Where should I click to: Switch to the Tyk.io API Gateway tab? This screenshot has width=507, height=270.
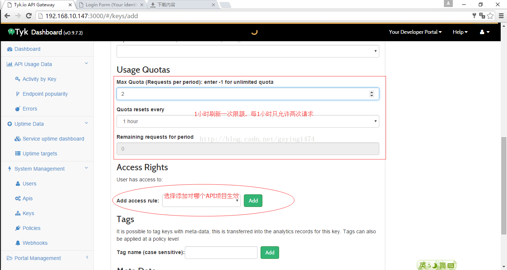click(x=38, y=5)
